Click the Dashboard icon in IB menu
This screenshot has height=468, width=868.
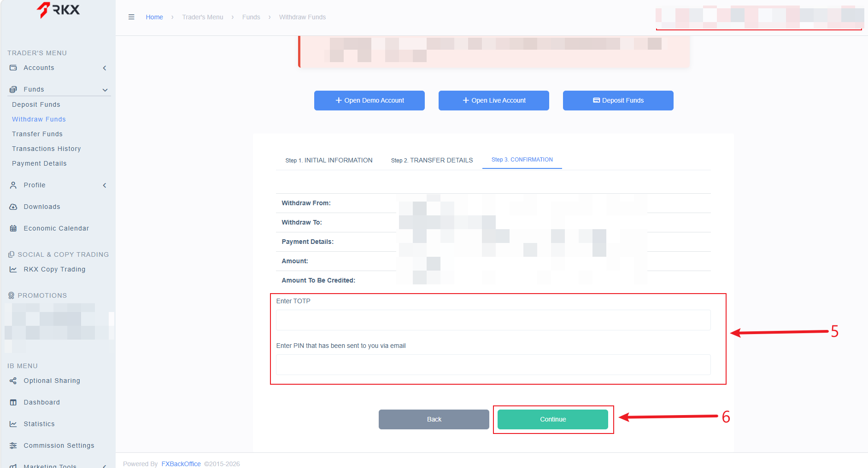pyautogui.click(x=13, y=402)
